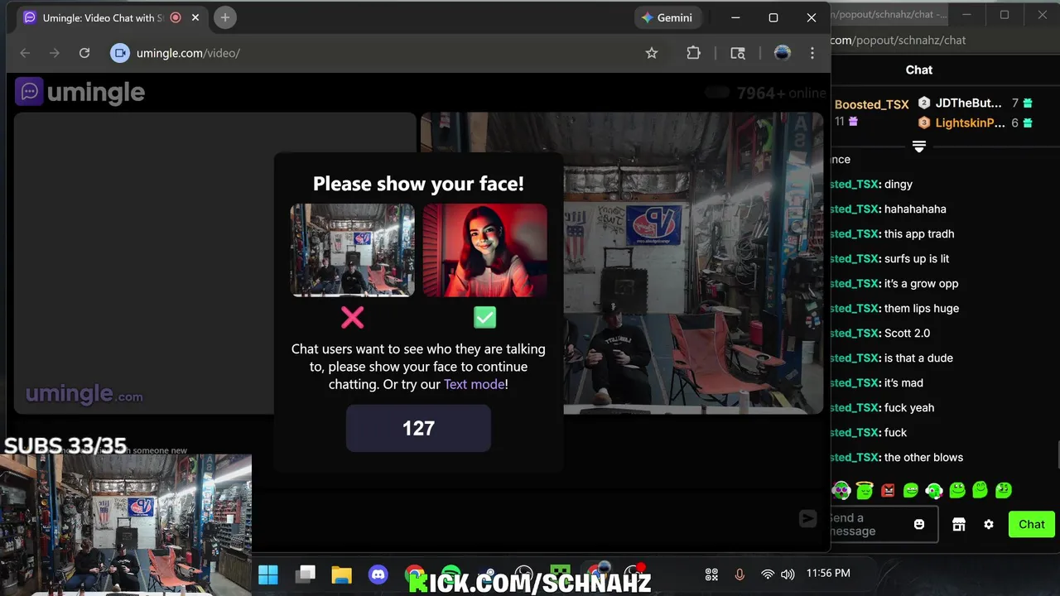Click the microphone icon in system tray

(740, 574)
